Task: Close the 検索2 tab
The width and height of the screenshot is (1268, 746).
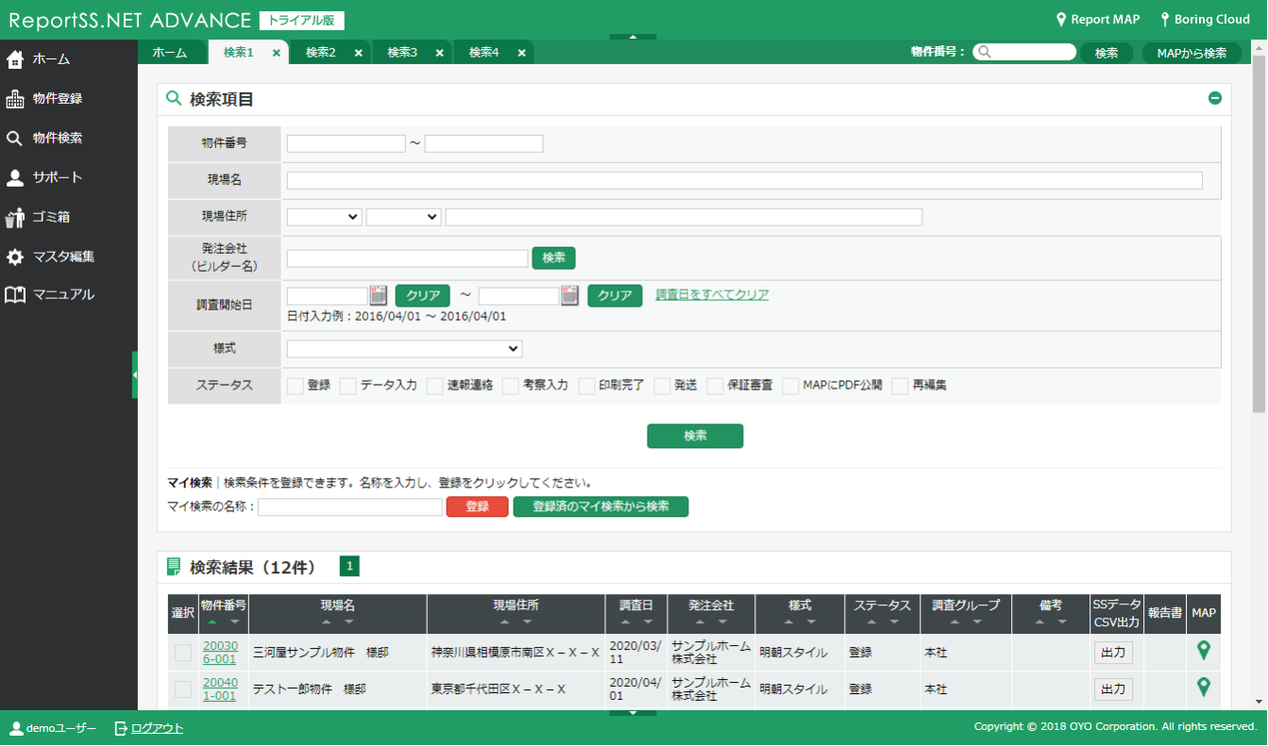Action: pyautogui.click(x=358, y=53)
